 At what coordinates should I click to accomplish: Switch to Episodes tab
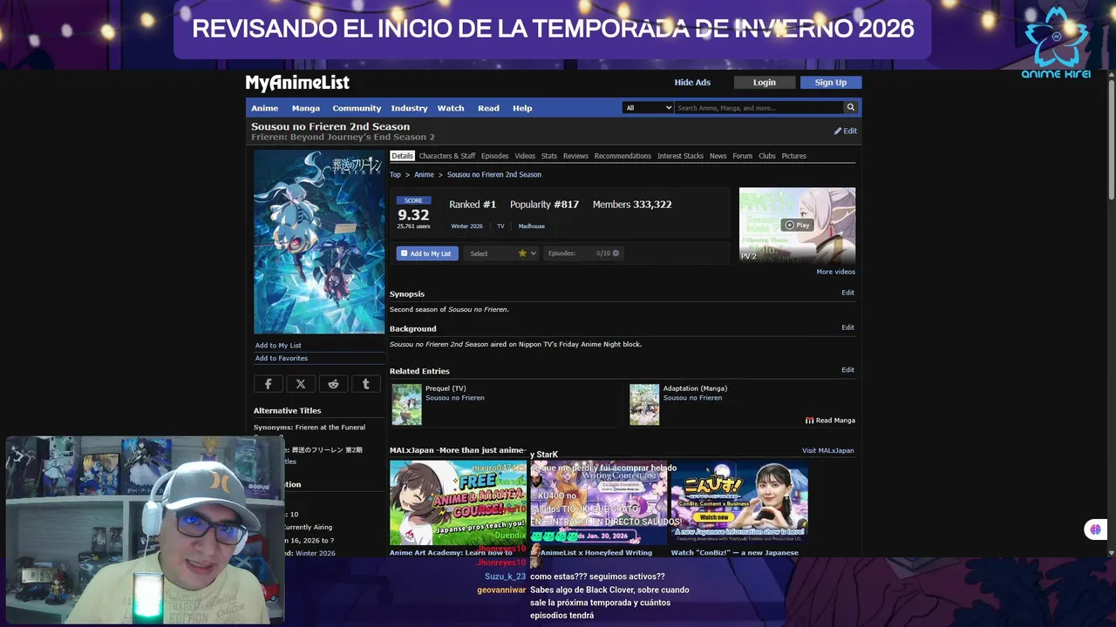pyautogui.click(x=494, y=156)
